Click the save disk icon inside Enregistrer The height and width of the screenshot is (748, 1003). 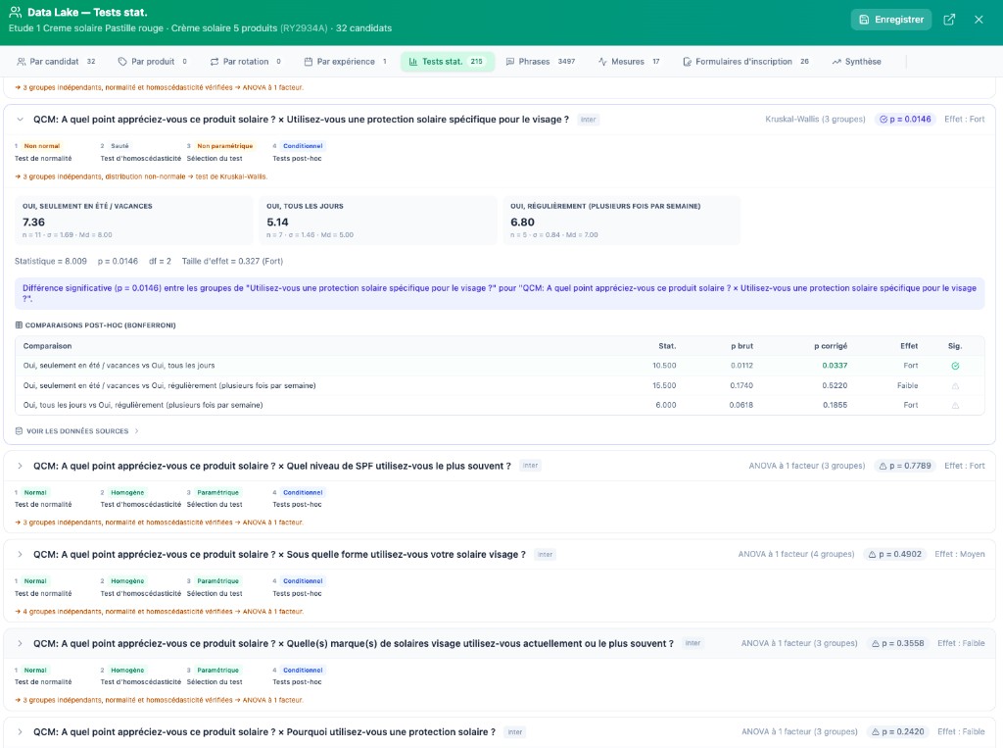(x=866, y=19)
